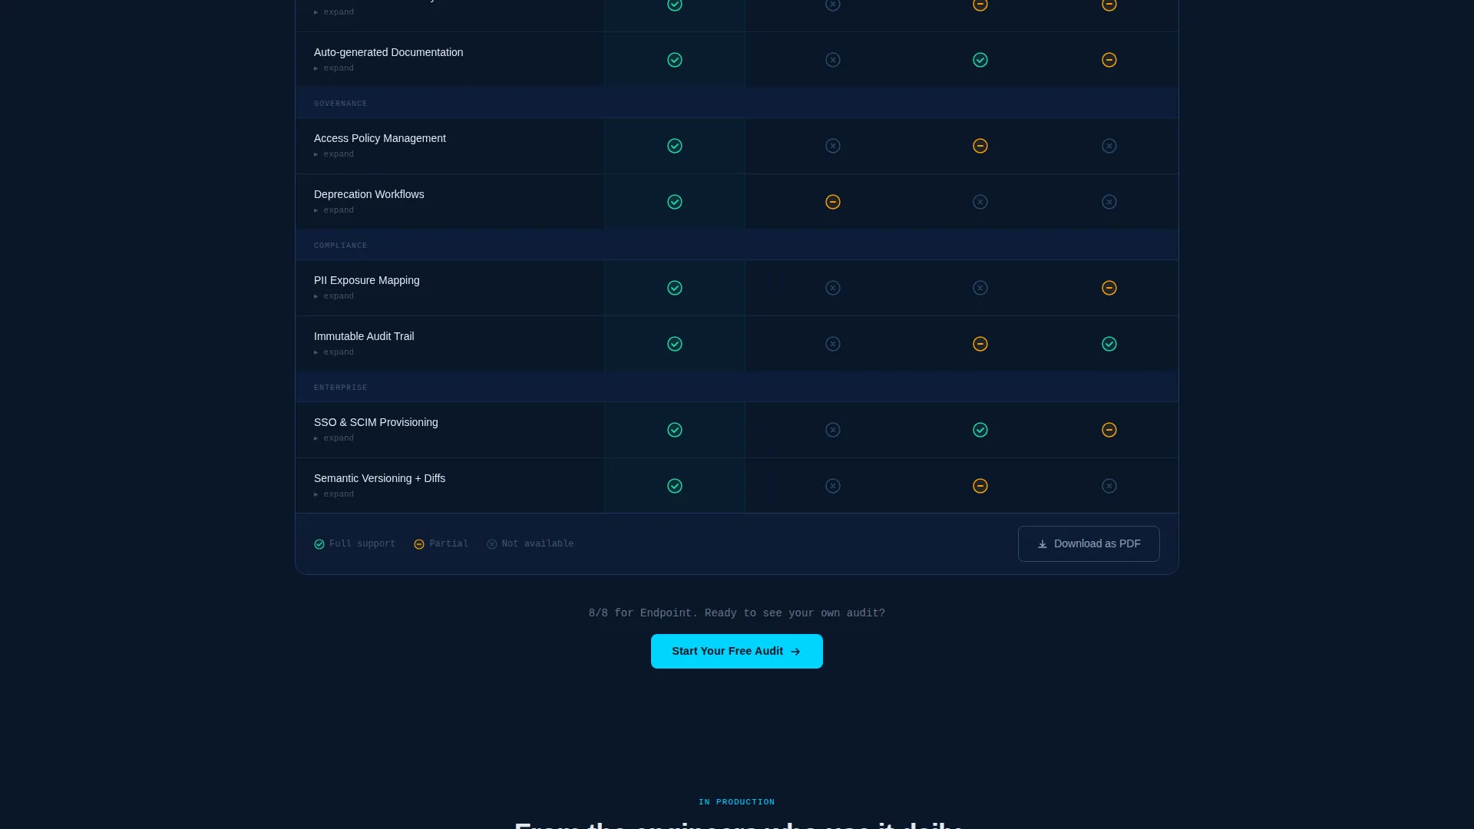Expand PII Exposure Mapping details

334,296
